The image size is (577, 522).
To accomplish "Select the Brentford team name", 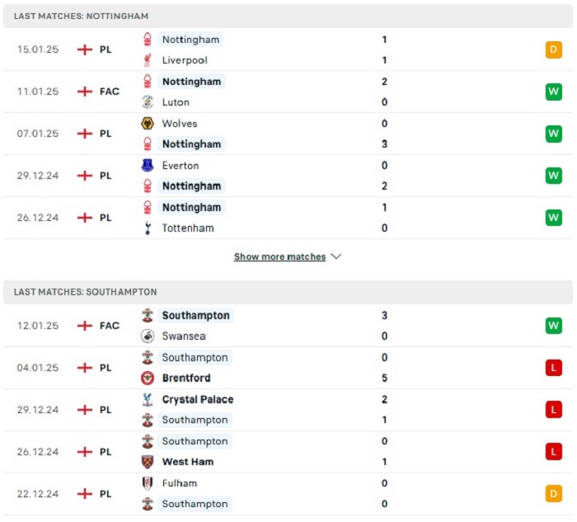I will pyautogui.click(x=186, y=378).
